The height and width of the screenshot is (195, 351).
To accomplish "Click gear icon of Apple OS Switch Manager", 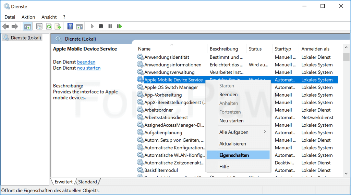I will tap(140, 87).
